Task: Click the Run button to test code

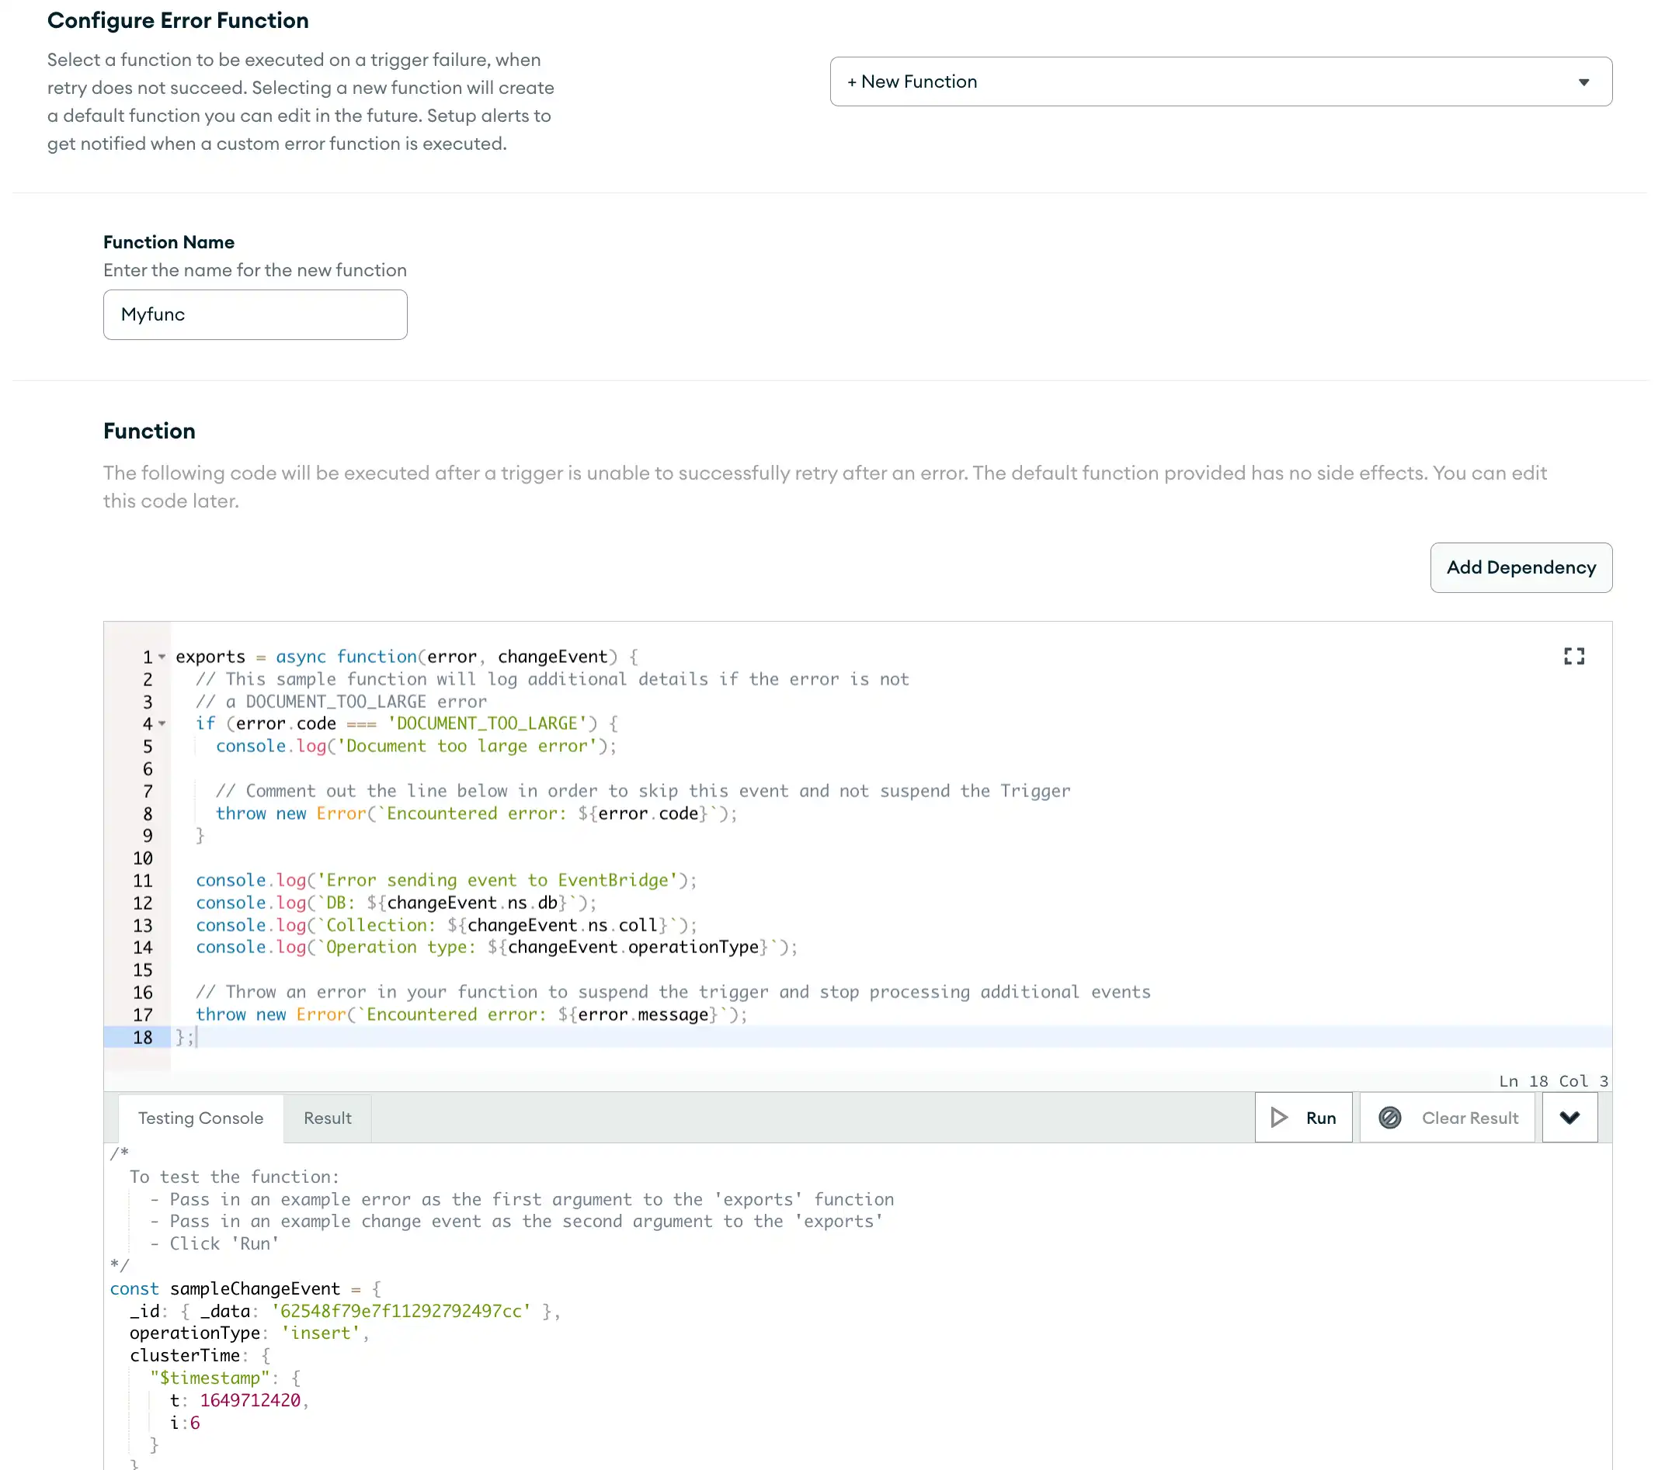Action: 1303,1117
